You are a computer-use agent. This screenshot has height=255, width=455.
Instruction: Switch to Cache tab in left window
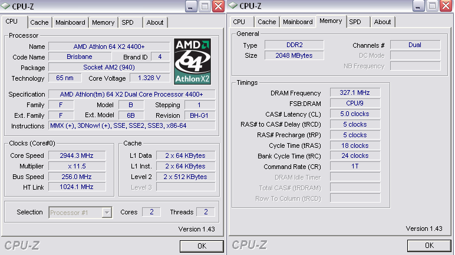click(x=39, y=22)
